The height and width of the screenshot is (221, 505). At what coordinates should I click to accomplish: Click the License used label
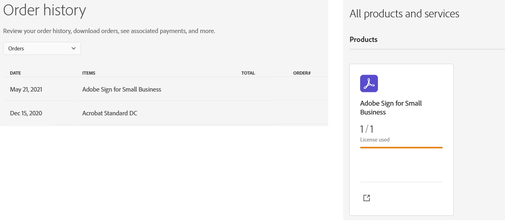pos(375,140)
